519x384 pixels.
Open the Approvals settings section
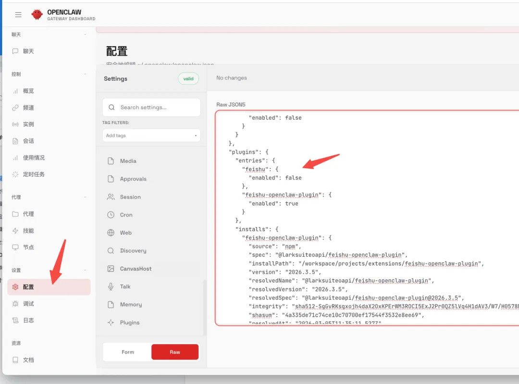[x=151, y=179]
